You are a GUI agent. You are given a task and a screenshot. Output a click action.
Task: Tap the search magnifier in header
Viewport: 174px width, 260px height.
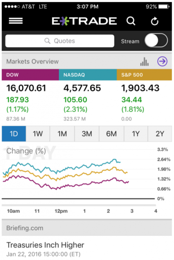pyautogui.click(x=131, y=21)
